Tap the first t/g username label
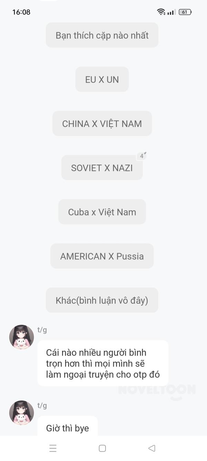This screenshot has height=461, width=207. (42, 330)
